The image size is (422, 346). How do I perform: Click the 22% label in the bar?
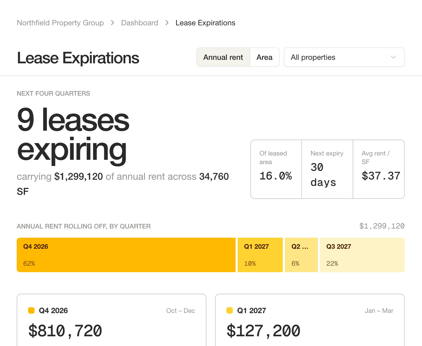(332, 264)
